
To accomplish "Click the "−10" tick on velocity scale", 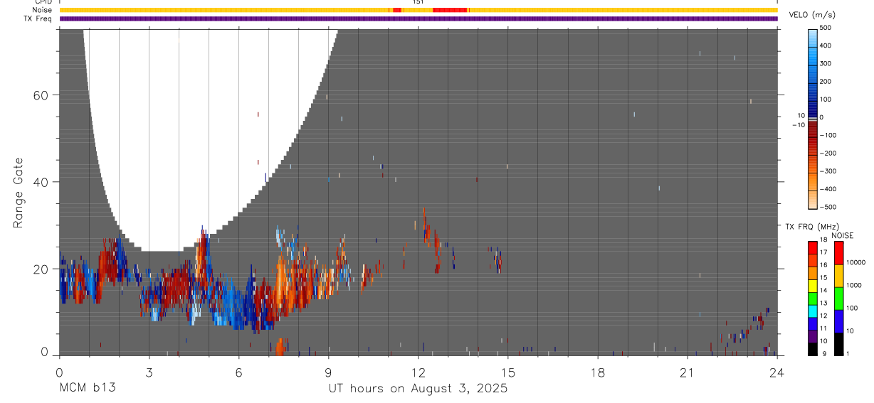I will click(799, 125).
